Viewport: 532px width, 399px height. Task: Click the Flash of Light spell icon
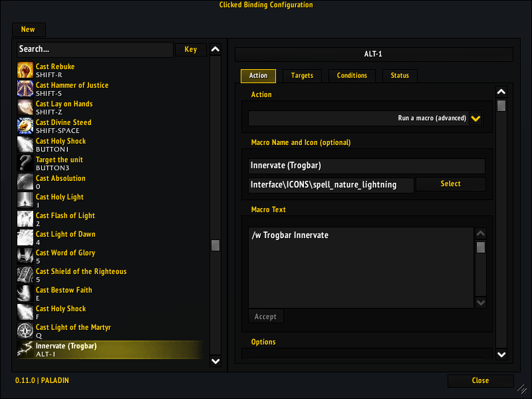[x=25, y=219]
